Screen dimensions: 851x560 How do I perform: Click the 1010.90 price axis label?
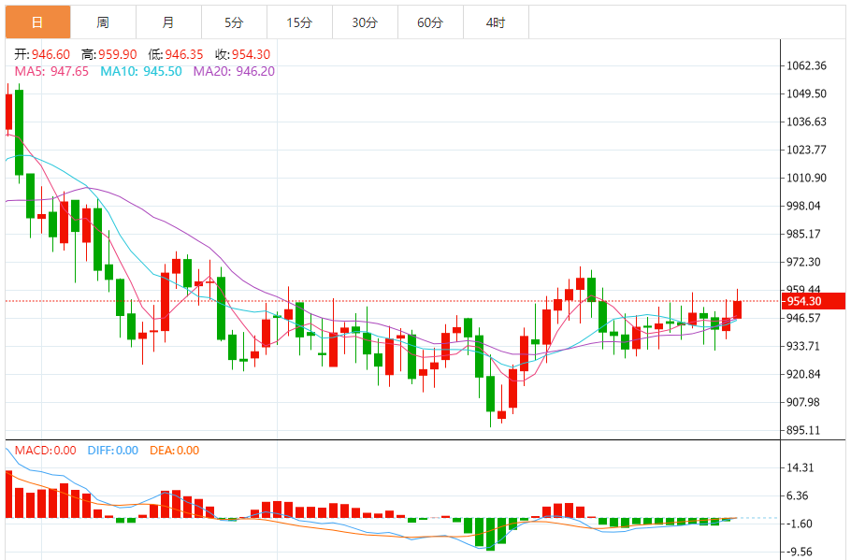click(x=806, y=178)
